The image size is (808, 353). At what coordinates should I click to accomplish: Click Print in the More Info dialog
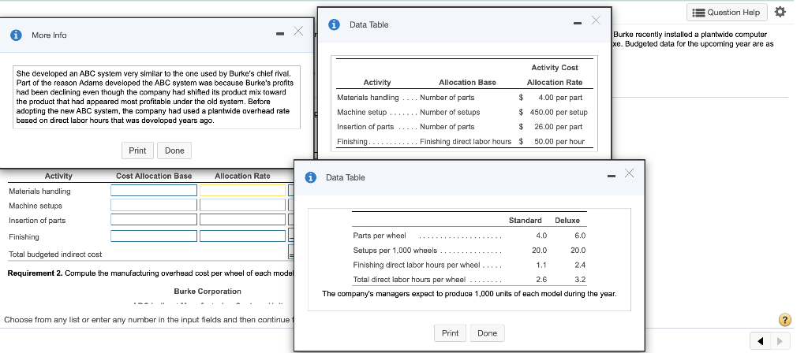pyautogui.click(x=137, y=150)
